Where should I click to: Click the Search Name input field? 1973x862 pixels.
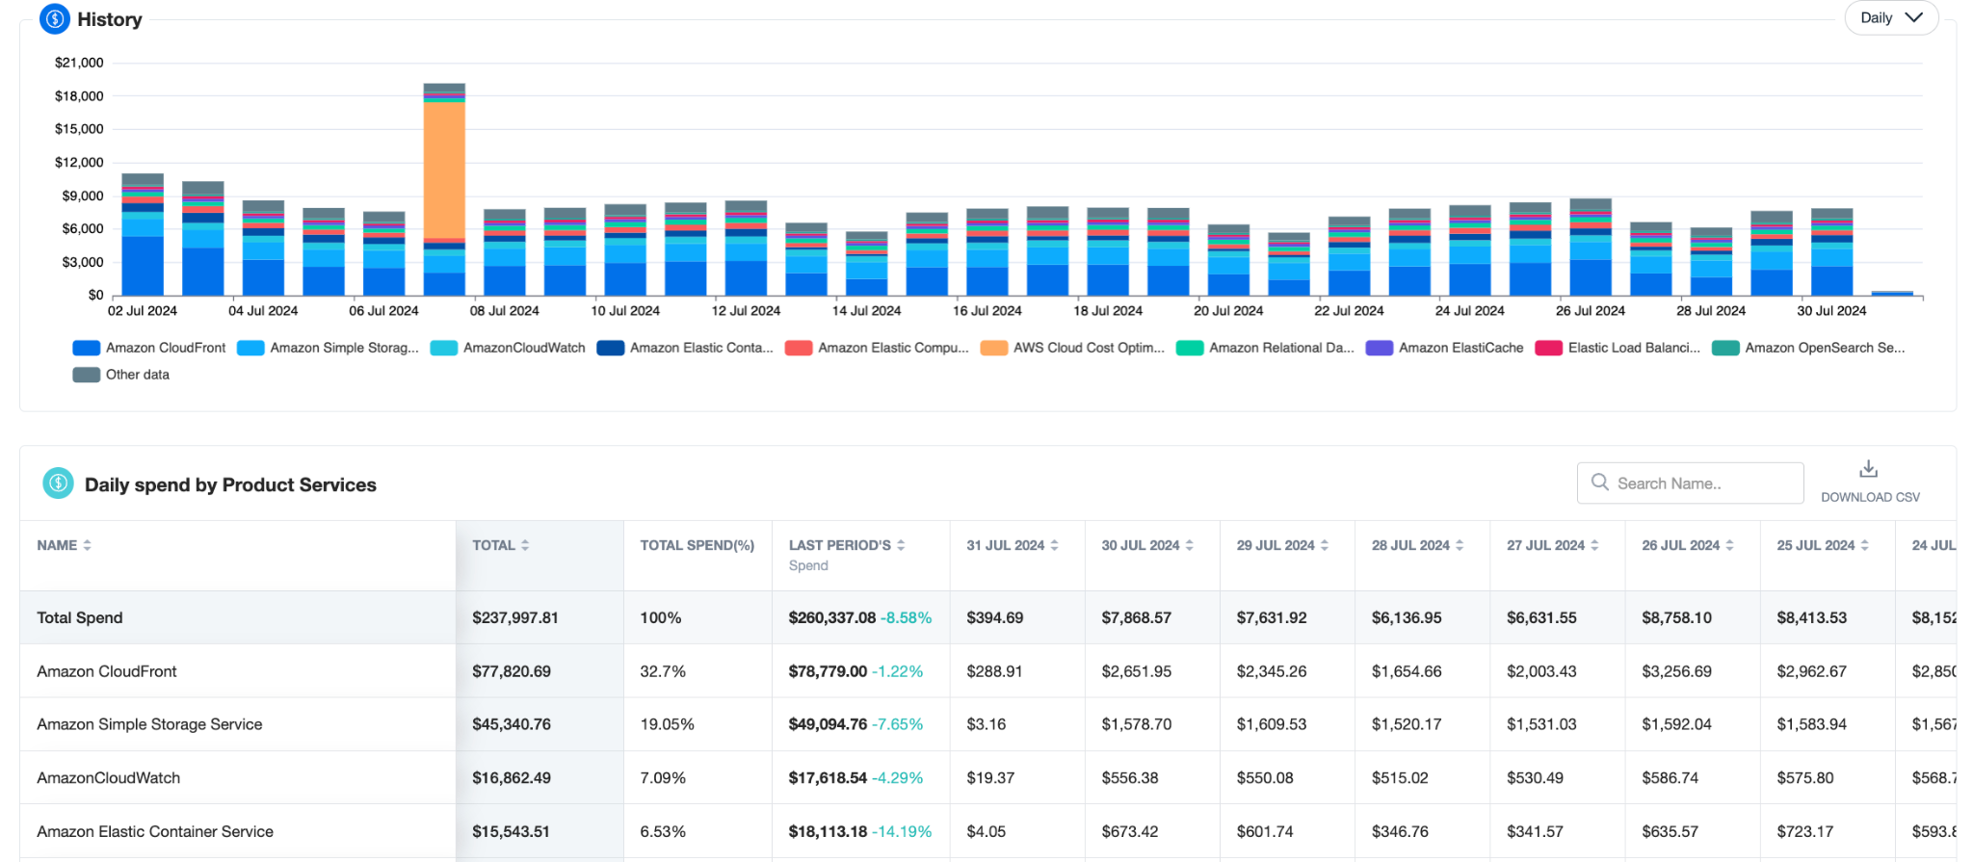pos(1690,483)
